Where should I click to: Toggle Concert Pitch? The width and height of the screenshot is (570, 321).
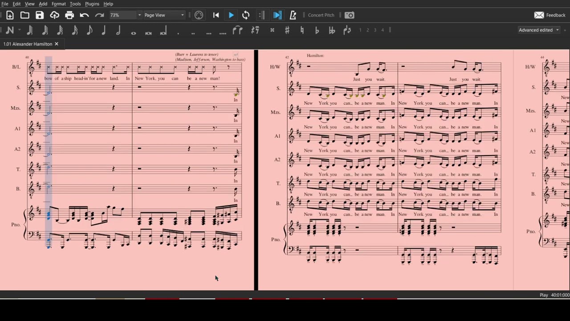321,15
